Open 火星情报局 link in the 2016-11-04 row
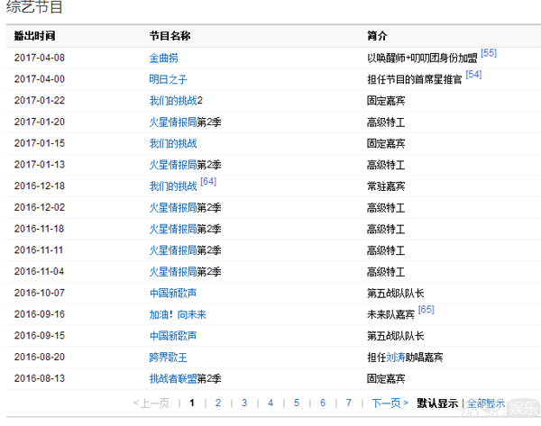The image size is (541, 426). 173,272
